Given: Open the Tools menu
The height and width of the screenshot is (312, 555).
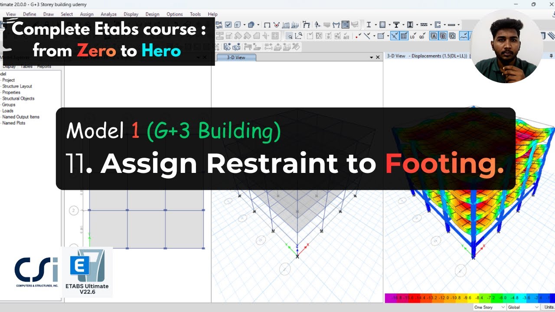Looking at the screenshot, I should [x=196, y=14].
